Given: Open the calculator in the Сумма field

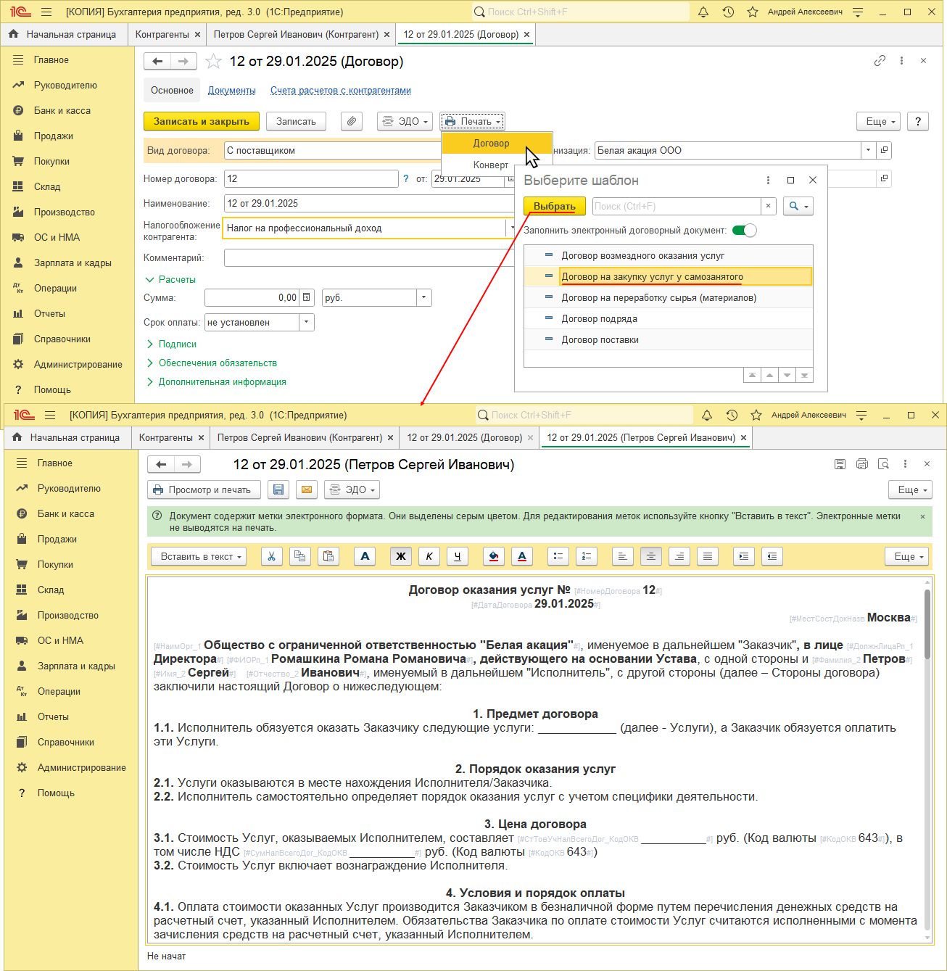Looking at the screenshot, I should tap(307, 297).
